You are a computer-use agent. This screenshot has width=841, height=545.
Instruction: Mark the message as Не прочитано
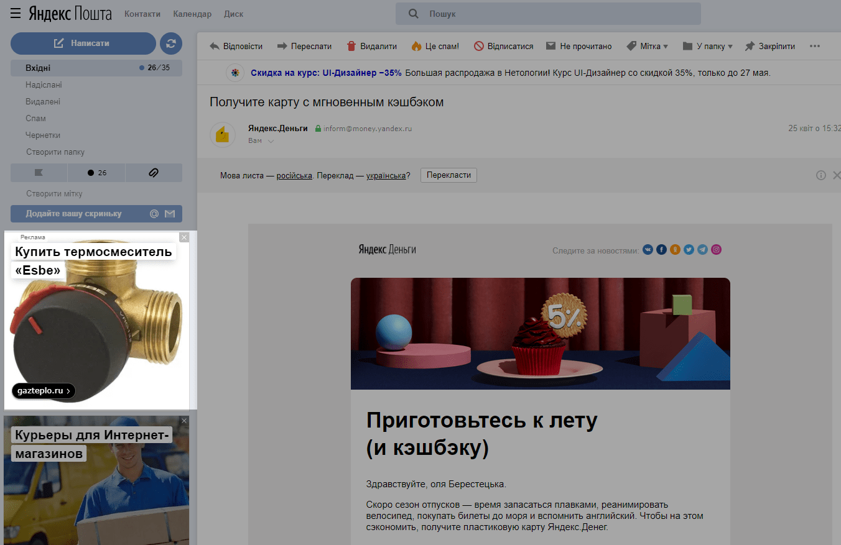click(x=578, y=46)
